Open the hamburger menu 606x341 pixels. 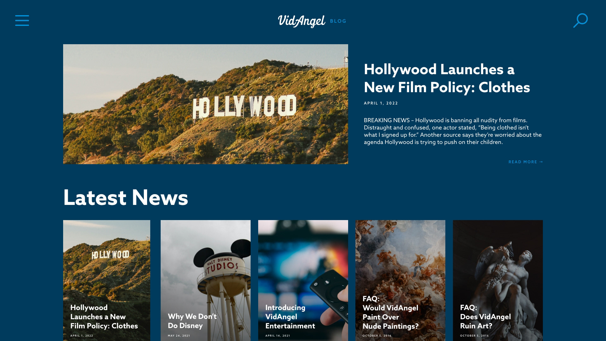22,21
